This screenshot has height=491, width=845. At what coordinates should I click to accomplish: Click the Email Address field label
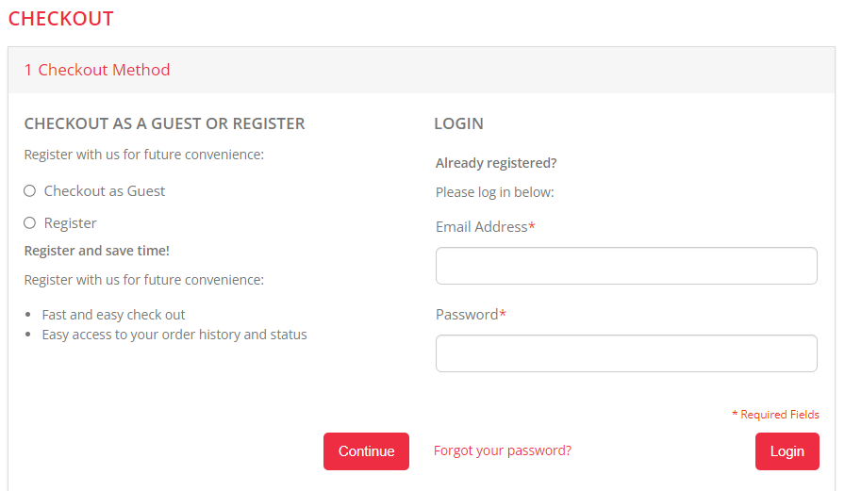point(482,227)
